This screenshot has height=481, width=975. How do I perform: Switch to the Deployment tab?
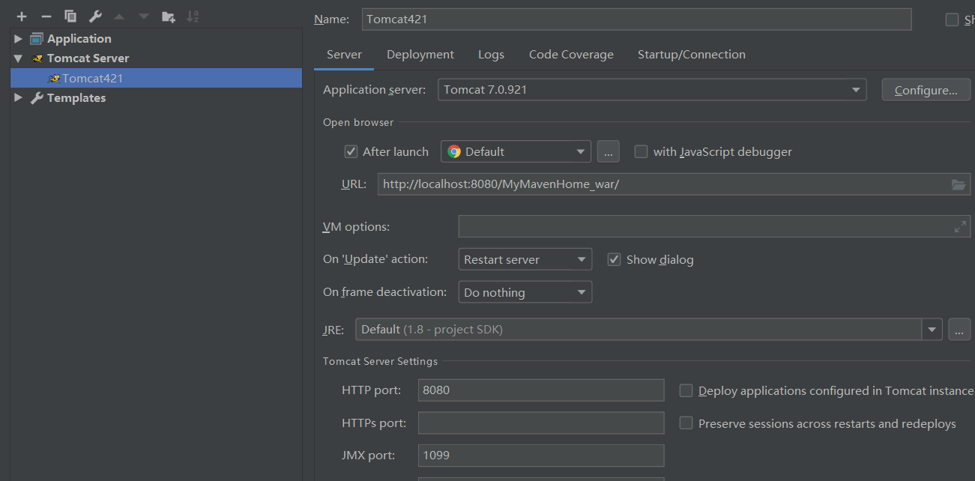pos(420,55)
